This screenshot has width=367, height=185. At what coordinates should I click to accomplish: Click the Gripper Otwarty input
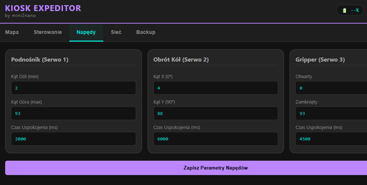(331, 88)
